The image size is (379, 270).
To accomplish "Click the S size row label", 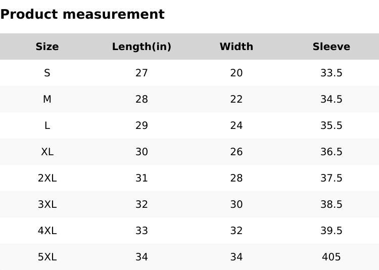I will [x=47, y=73].
